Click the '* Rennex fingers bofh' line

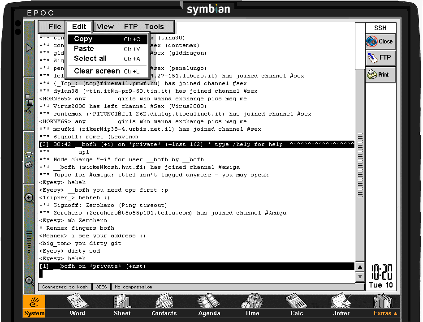click(x=77, y=228)
